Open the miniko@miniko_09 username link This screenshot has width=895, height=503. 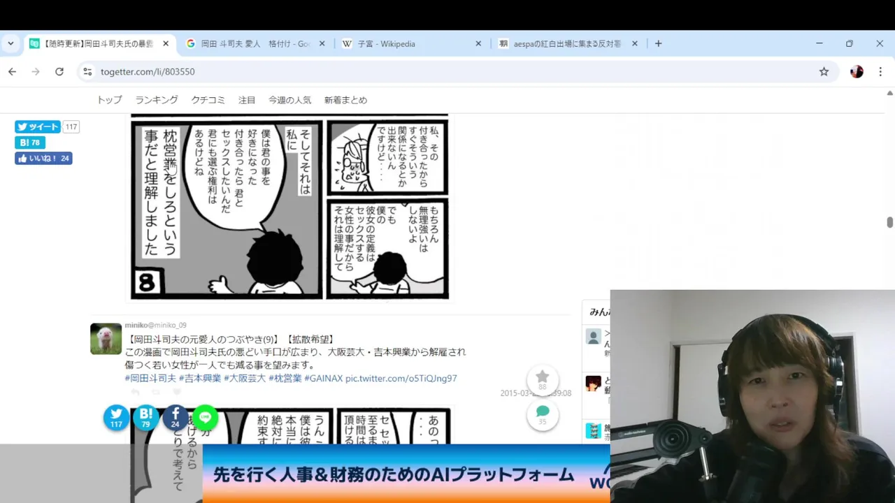155,325
